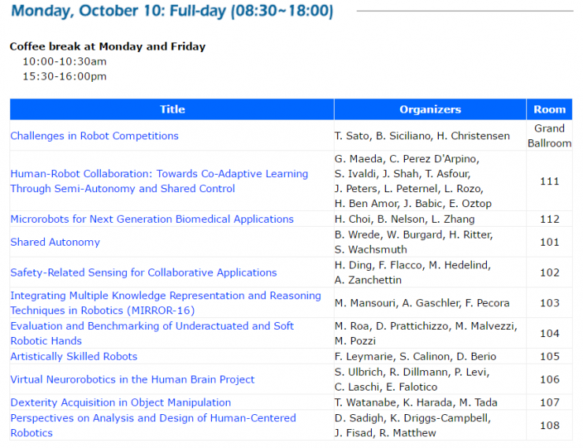Screen dimensions: 583x448
Task: Open Dexterity Acquisition in Object Manipulation link
Action: click(121, 402)
